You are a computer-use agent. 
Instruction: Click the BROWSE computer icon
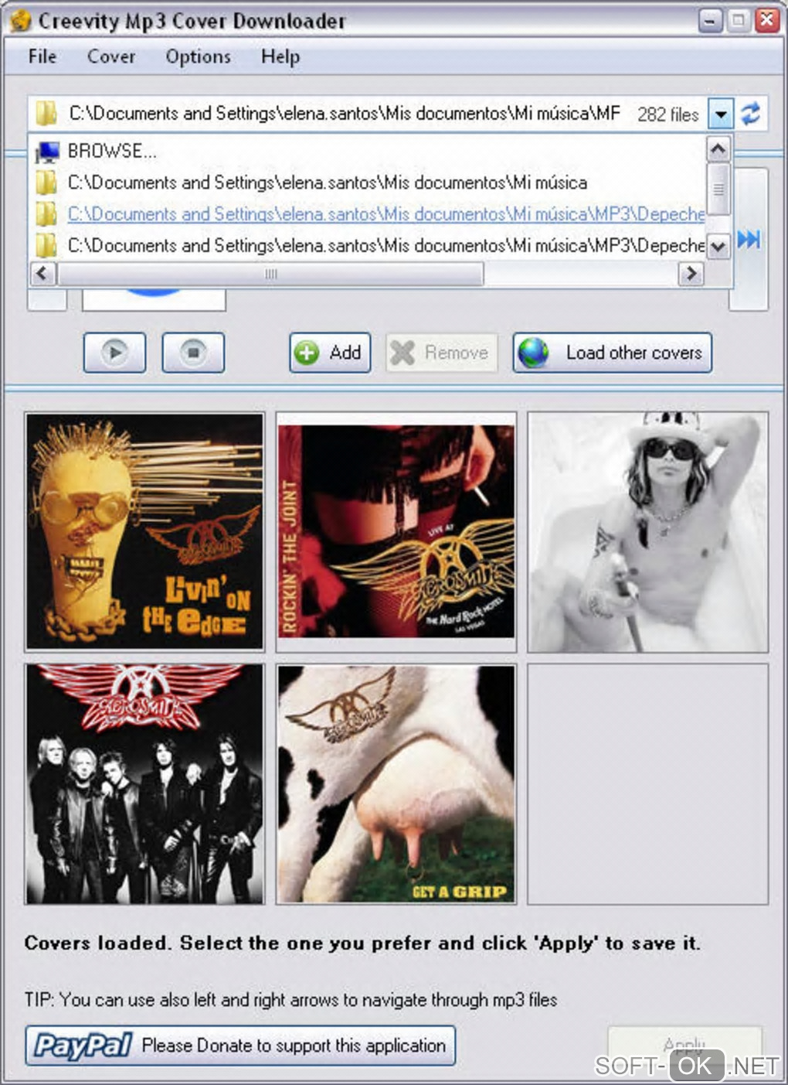(48, 152)
